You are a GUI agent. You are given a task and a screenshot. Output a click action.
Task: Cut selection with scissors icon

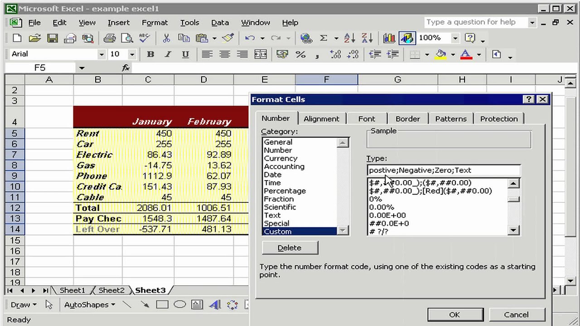[166, 38]
